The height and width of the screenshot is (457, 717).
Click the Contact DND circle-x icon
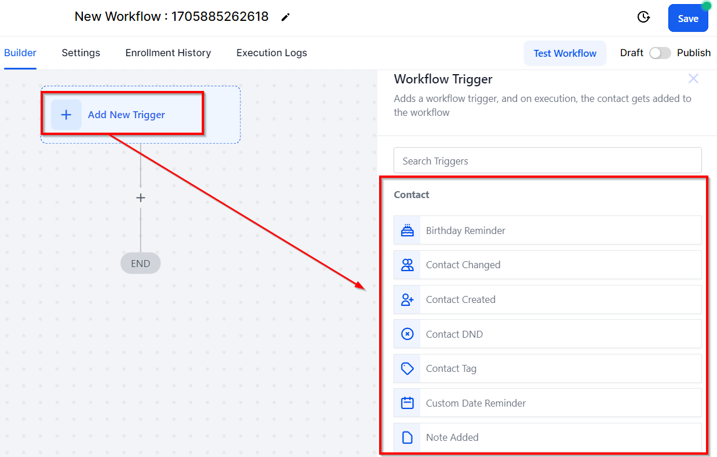click(407, 334)
